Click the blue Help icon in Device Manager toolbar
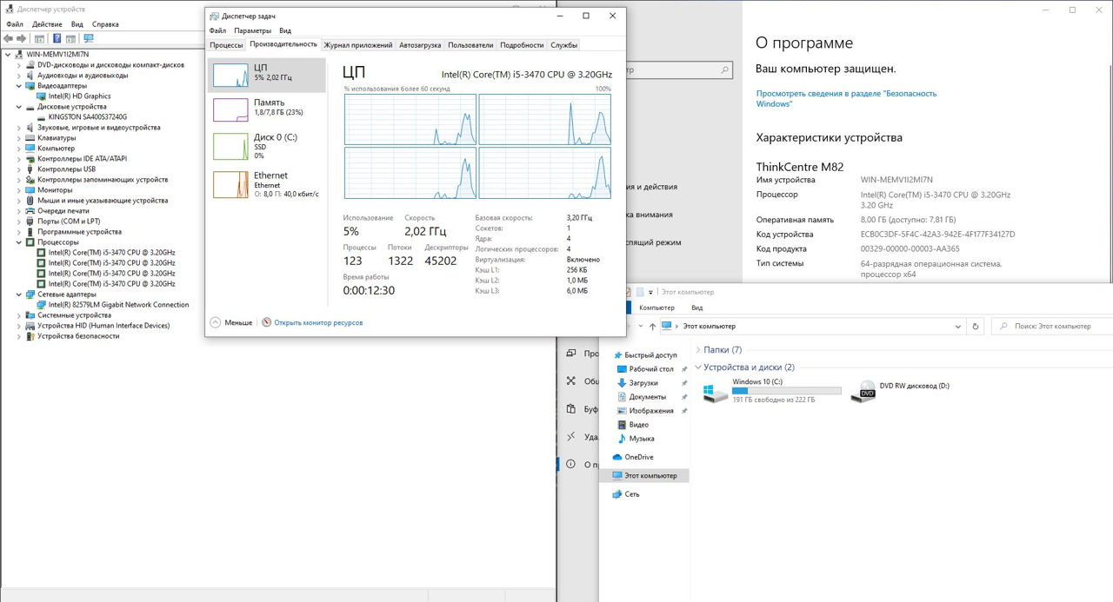Screen dimensions: 1113x602 tap(57, 38)
